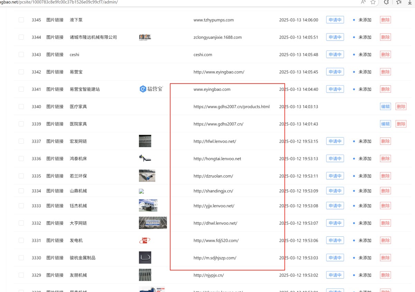Click the browser address bar URL
This screenshot has height=292, width=415.
pos(69,2)
